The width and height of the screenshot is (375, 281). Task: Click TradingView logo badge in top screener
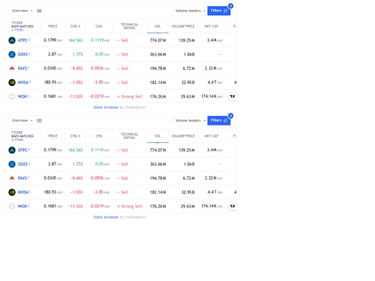[x=232, y=96]
